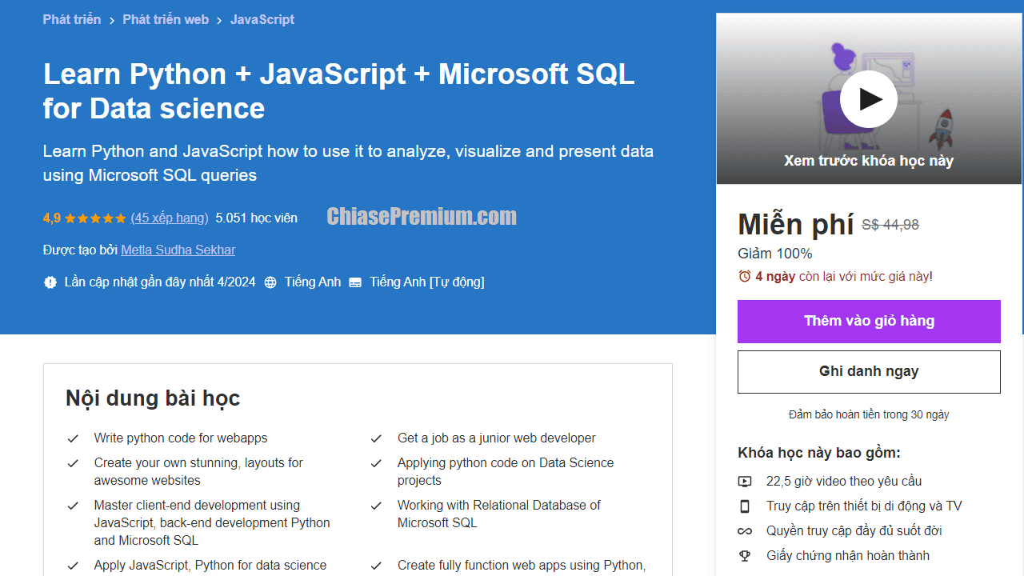
Task: Open the Phát triển breadcrumb
Action: click(72, 19)
